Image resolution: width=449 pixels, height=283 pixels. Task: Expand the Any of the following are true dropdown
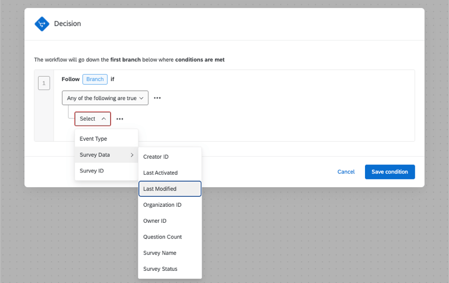[105, 98]
